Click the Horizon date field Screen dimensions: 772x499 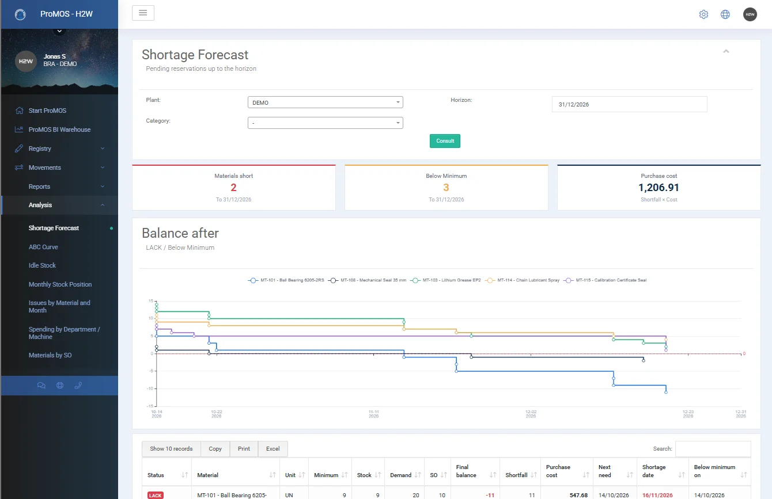(x=629, y=104)
